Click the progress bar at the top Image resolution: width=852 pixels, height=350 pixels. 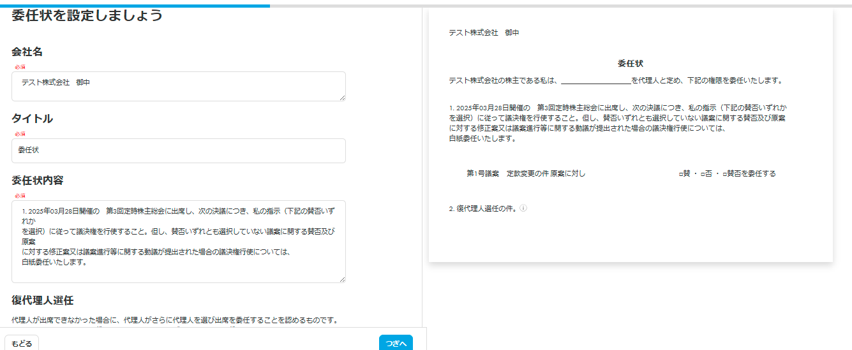click(426, 5)
